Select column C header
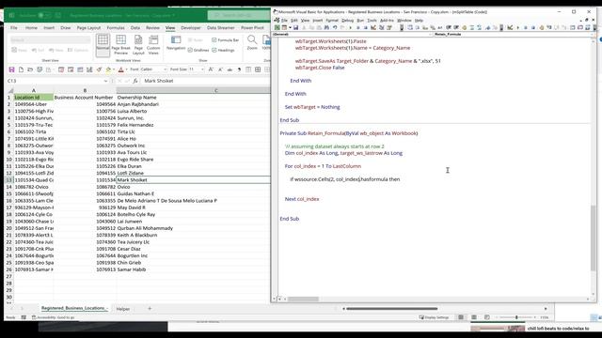 click(216, 90)
